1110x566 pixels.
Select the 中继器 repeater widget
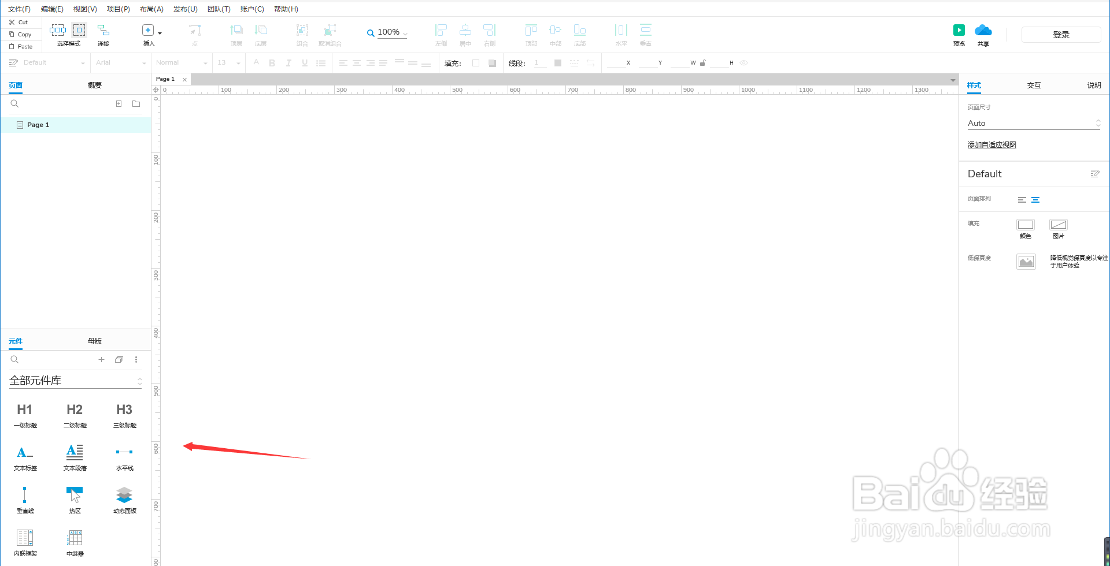tap(75, 543)
